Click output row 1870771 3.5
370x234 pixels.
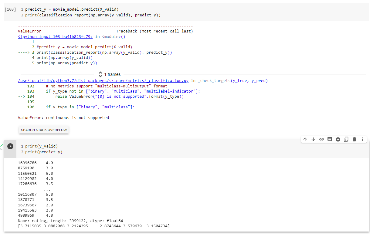(x=36, y=200)
